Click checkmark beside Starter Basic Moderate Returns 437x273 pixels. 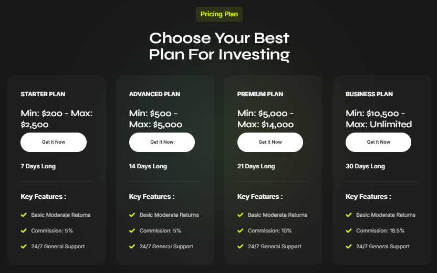pos(24,215)
